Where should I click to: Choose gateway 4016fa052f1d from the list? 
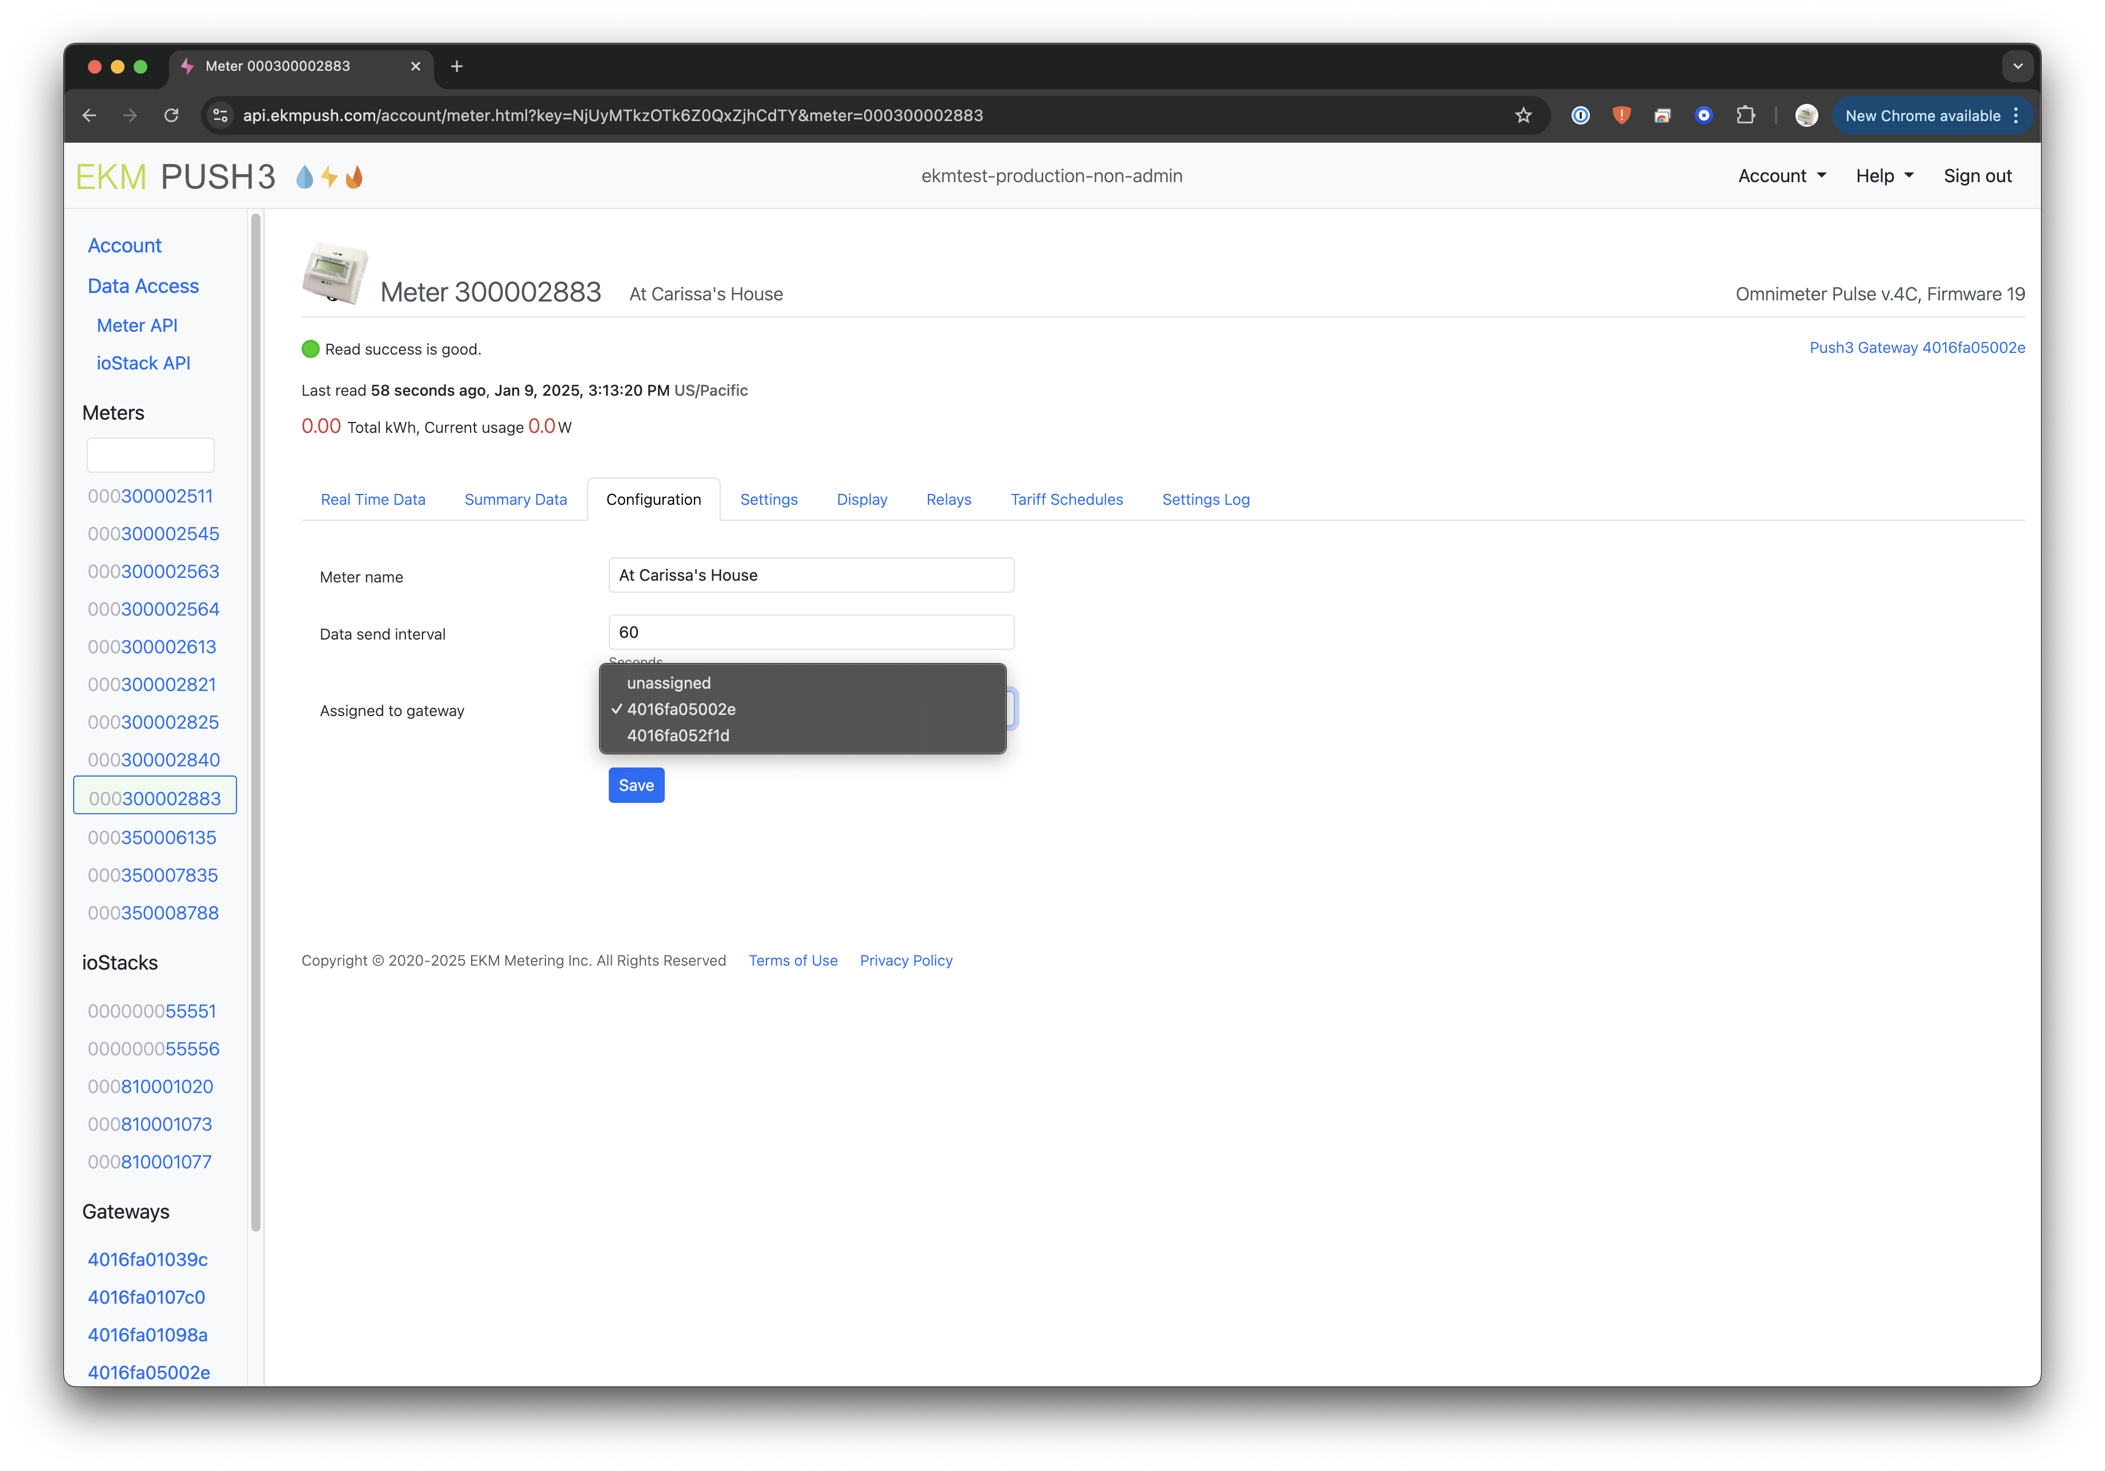(x=677, y=735)
